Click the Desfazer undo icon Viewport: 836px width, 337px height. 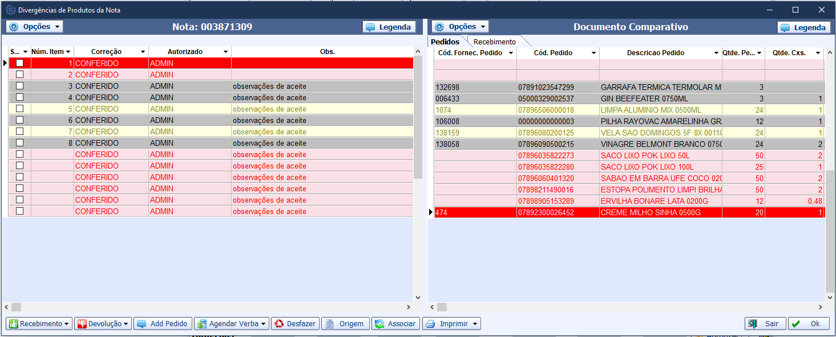pyautogui.click(x=279, y=324)
